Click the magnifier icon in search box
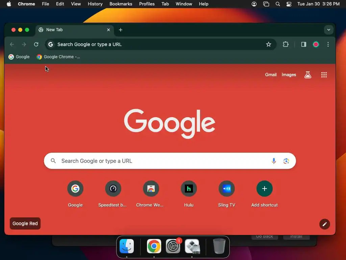This screenshot has width=346, height=260. (x=53, y=161)
